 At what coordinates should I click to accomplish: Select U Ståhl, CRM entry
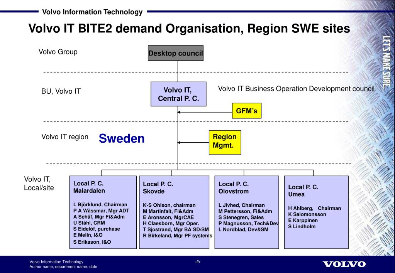click(89, 222)
